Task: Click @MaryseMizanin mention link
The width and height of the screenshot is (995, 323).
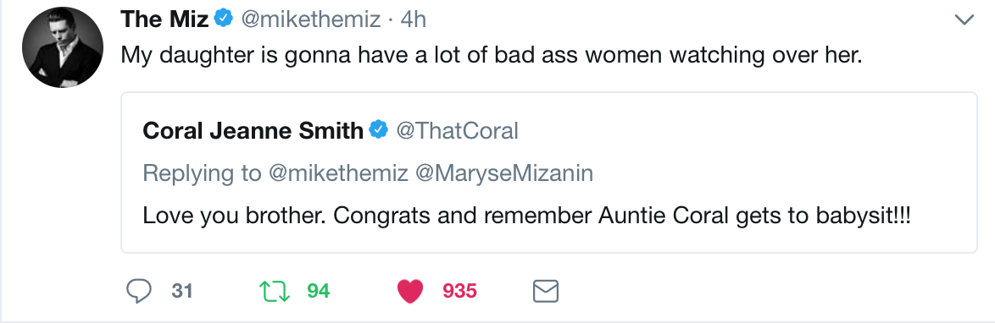Action: click(x=503, y=173)
